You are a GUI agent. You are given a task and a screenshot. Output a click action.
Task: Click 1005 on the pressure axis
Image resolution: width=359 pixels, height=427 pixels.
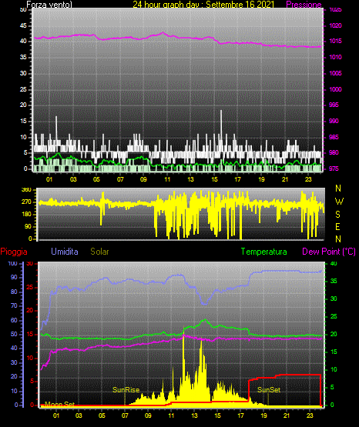tap(335, 73)
